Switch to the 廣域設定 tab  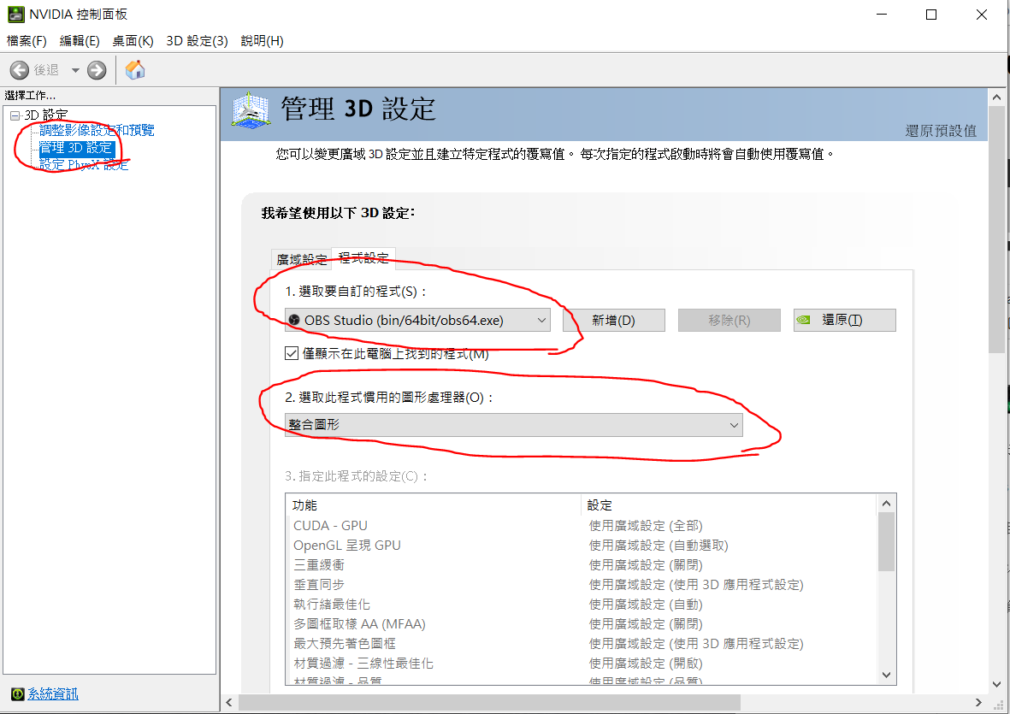pyautogui.click(x=301, y=258)
